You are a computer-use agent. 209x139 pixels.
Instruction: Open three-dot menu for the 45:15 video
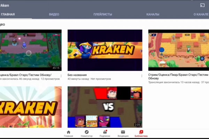coord(61,76)
